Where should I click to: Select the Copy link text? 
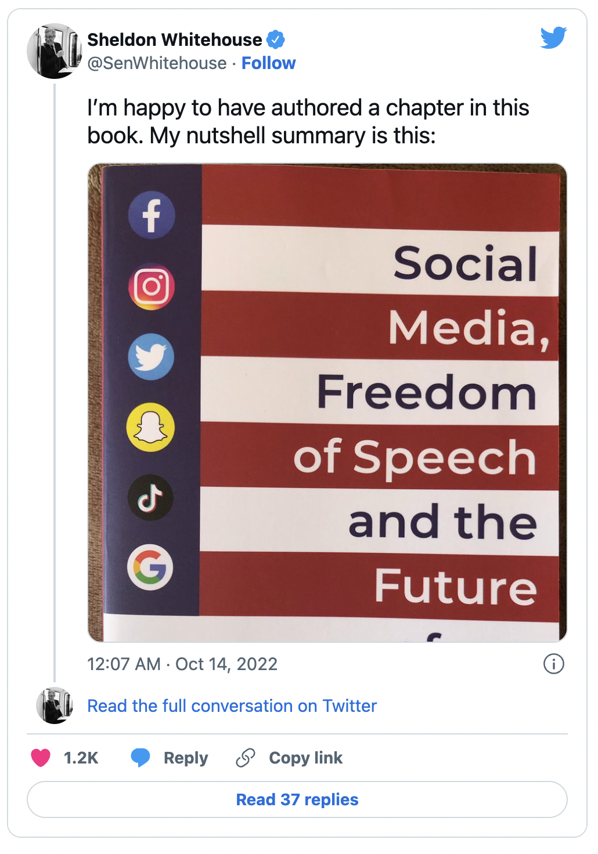coord(306,758)
